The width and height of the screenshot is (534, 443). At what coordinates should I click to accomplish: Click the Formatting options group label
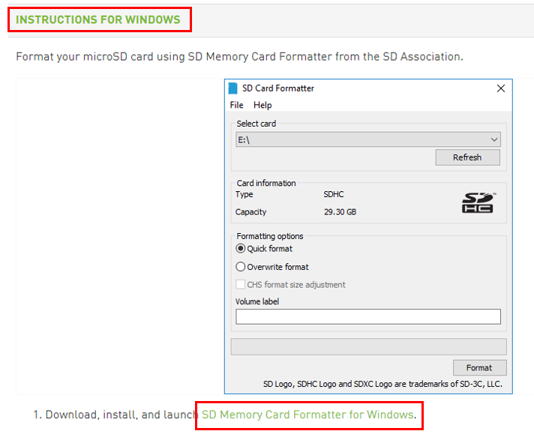(270, 236)
